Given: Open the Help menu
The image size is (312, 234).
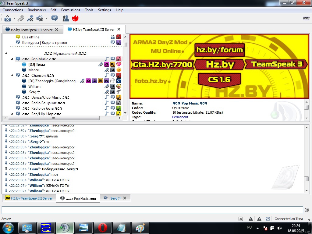Looking at the screenshot, I should point(119,10).
